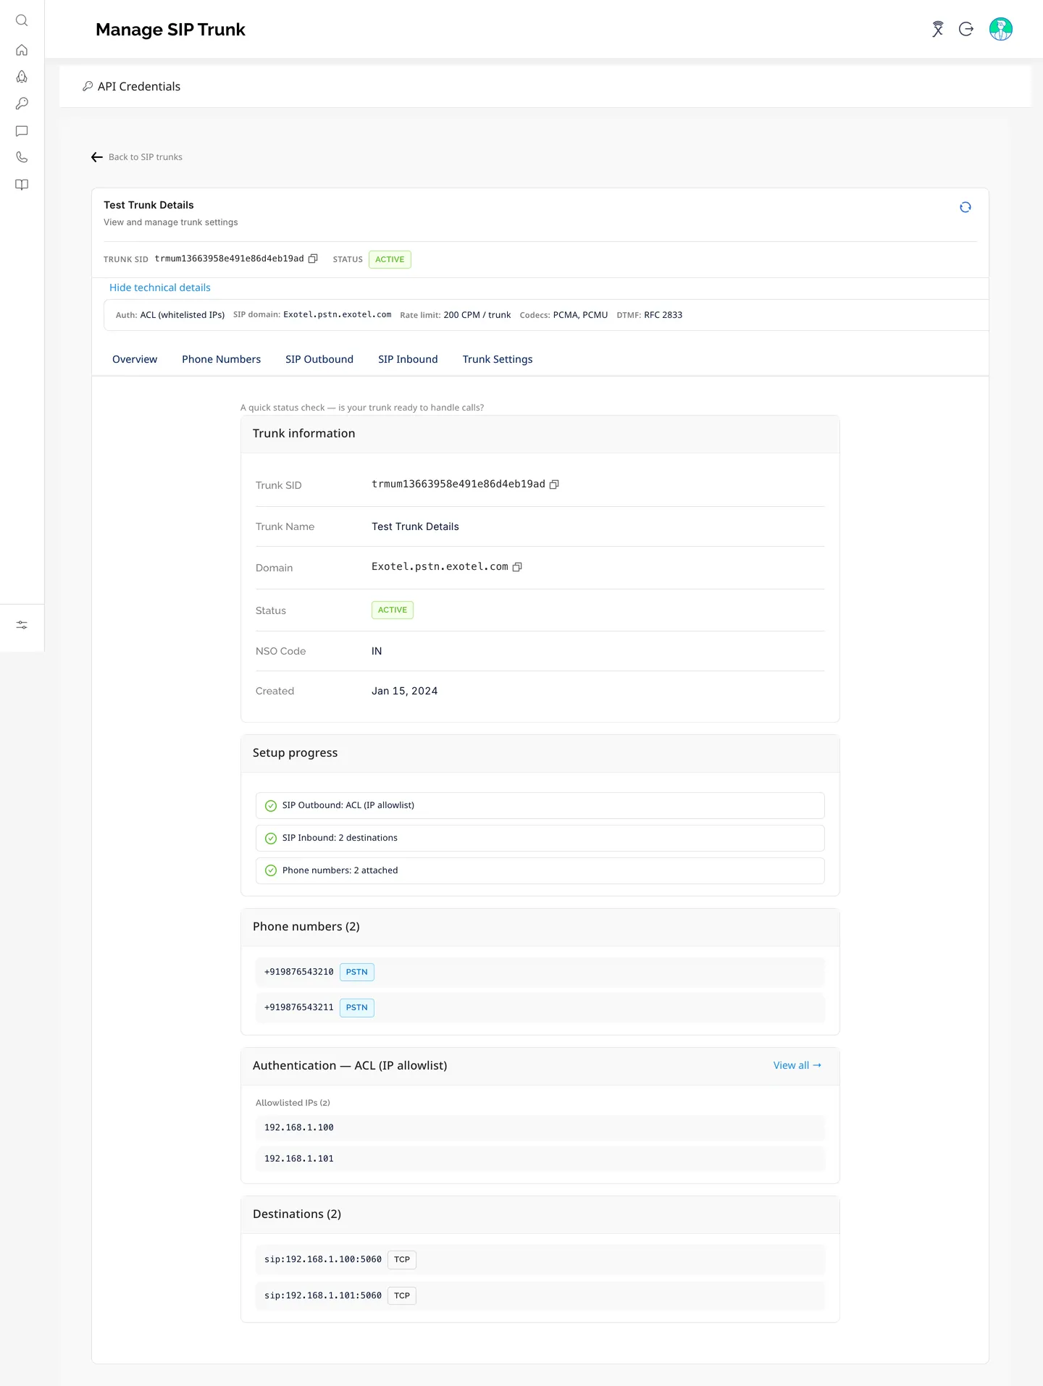Select destination sip:192.168.1.100:5060
This screenshot has height=1386, width=1043.
[540, 1259]
